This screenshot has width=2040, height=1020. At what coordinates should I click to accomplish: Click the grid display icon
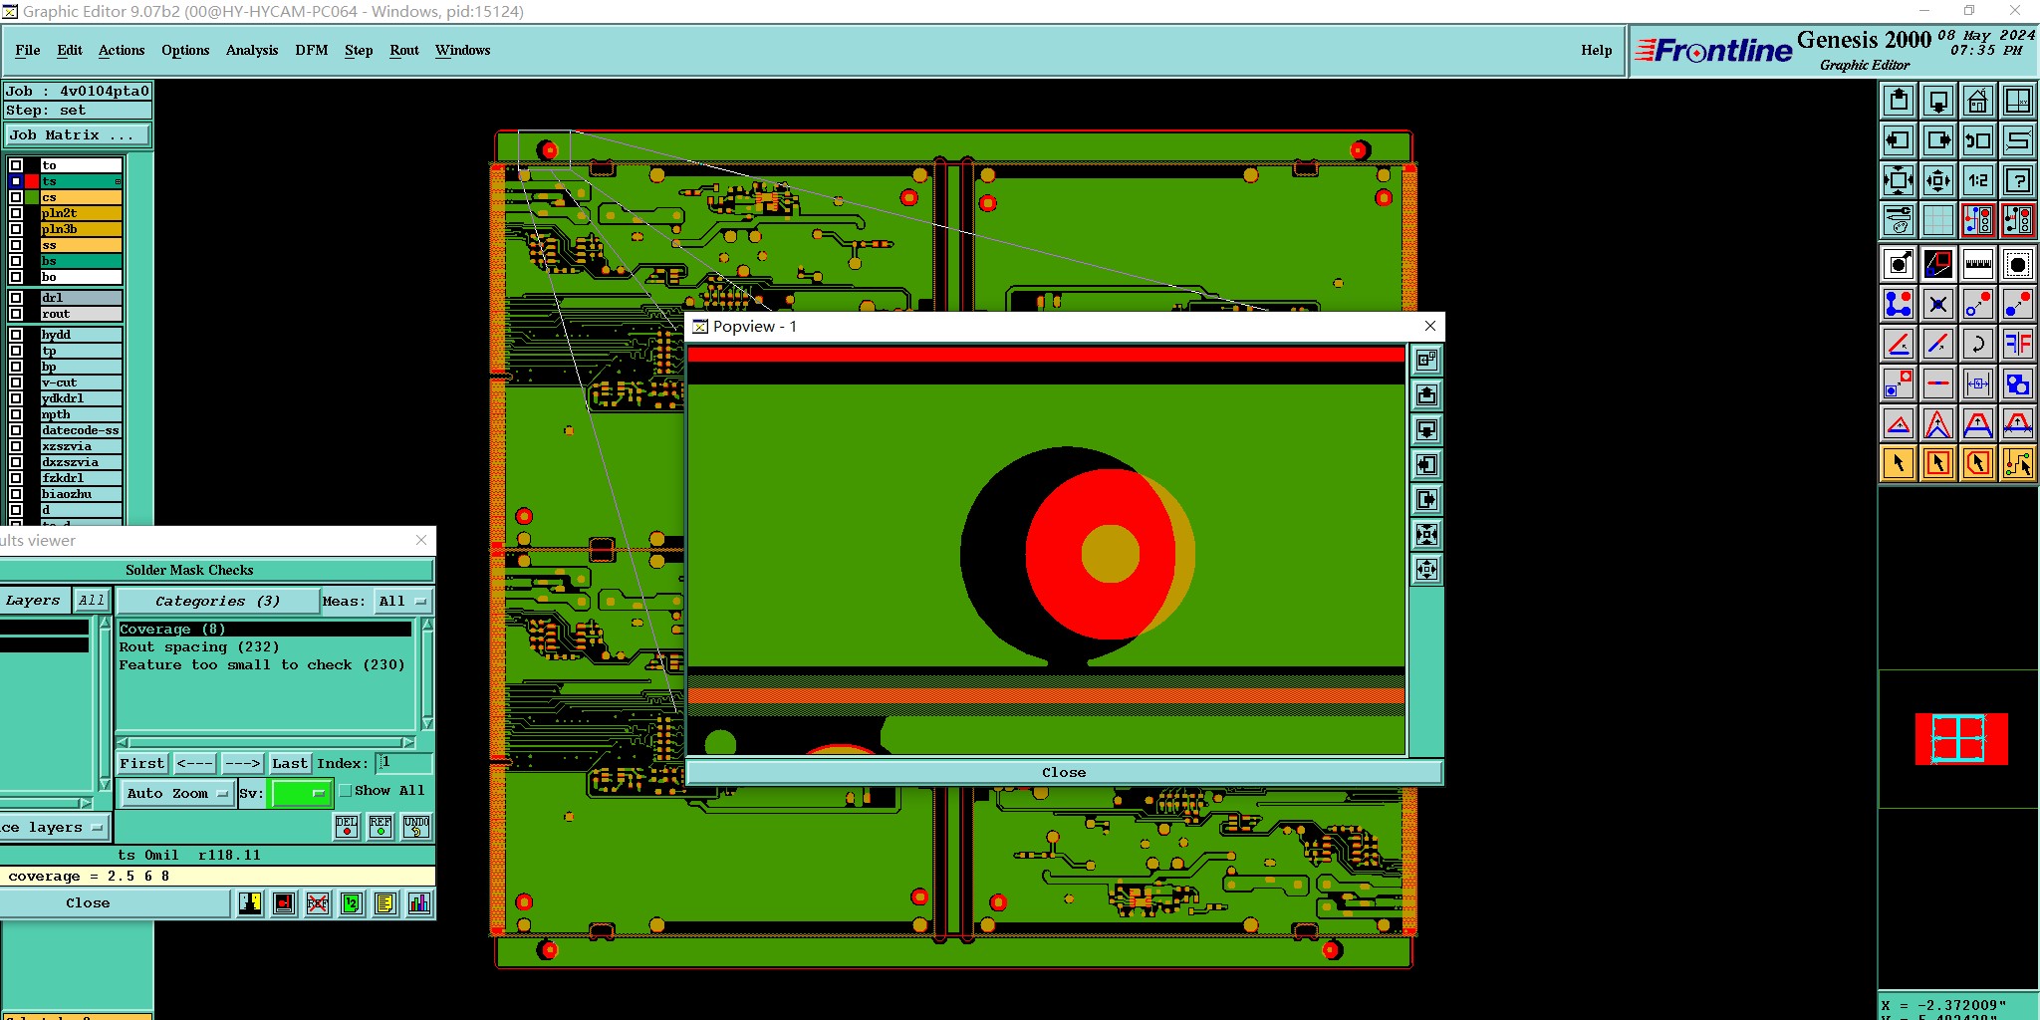1938,220
